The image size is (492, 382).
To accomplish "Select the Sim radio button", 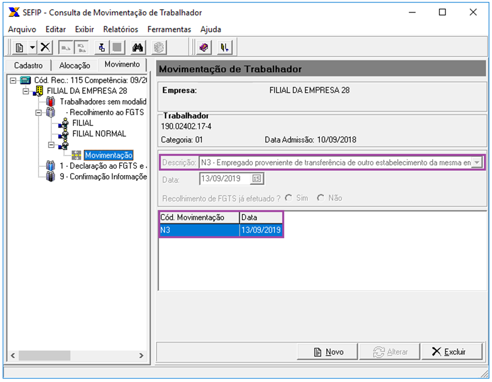I will pos(288,198).
